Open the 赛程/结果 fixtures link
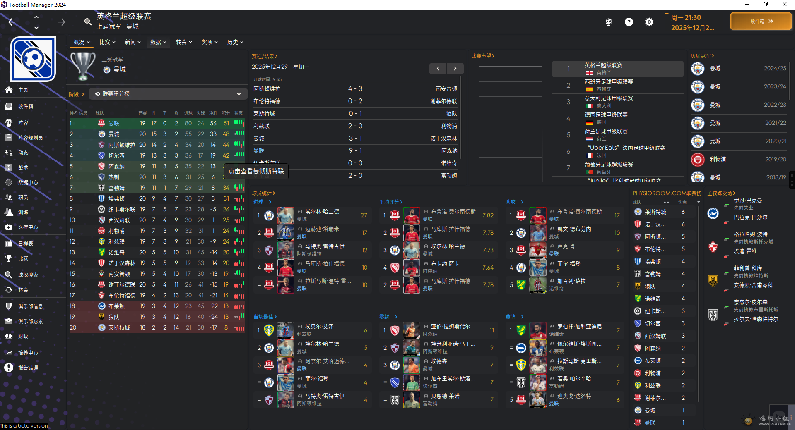Screen dimensions: 795x430 coord(265,56)
